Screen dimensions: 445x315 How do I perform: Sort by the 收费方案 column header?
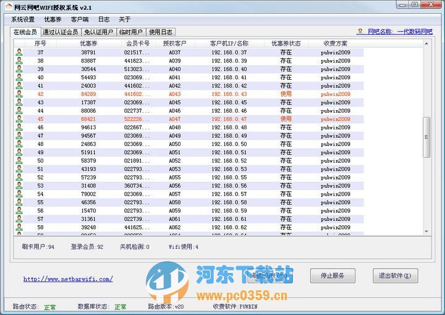tap(336, 43)
